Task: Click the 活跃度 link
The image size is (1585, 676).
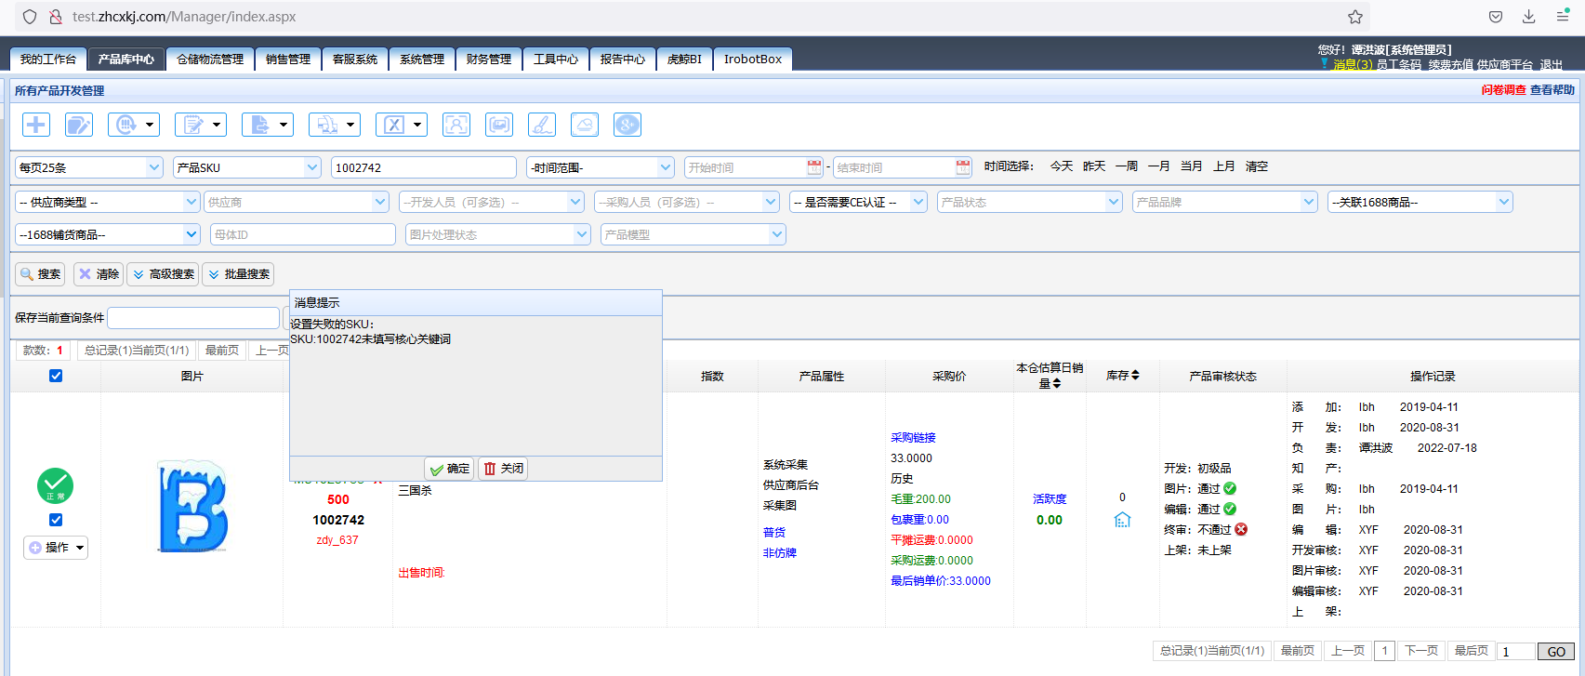Action: click(x=1050, y=499)
